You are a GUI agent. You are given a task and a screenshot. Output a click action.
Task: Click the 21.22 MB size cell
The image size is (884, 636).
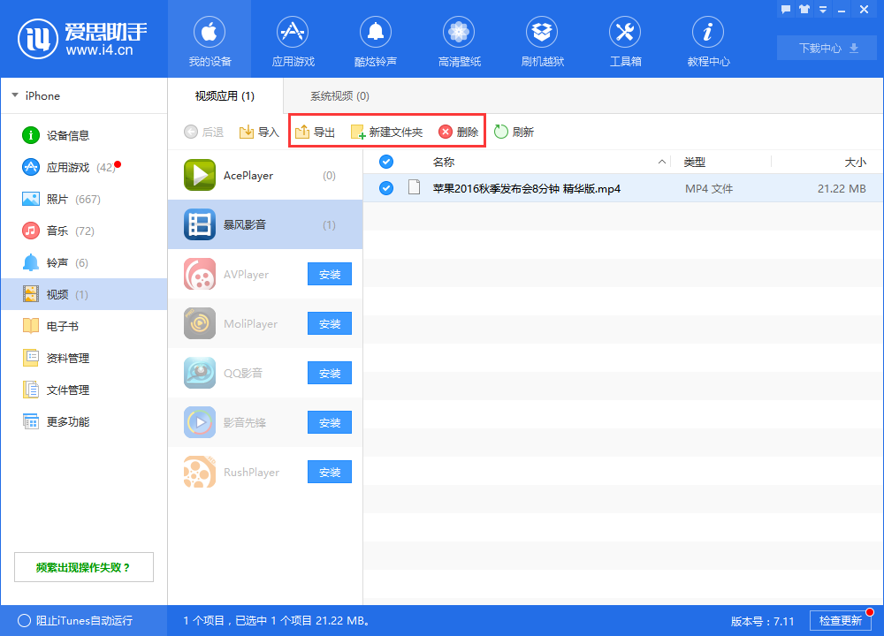coord(842,189)
